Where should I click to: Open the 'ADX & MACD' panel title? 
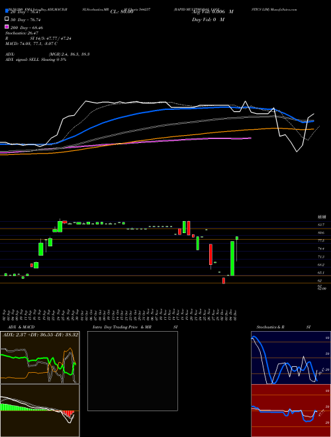tap(21, 327)
